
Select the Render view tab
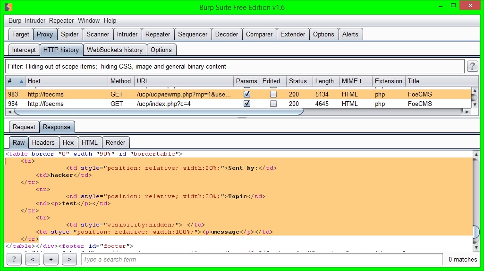tap(115, 142)
